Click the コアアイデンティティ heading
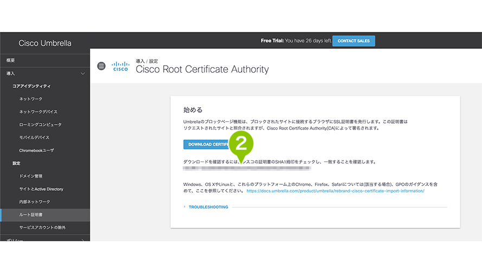Viewport: 482px width, 271px height. pos(31,86)
